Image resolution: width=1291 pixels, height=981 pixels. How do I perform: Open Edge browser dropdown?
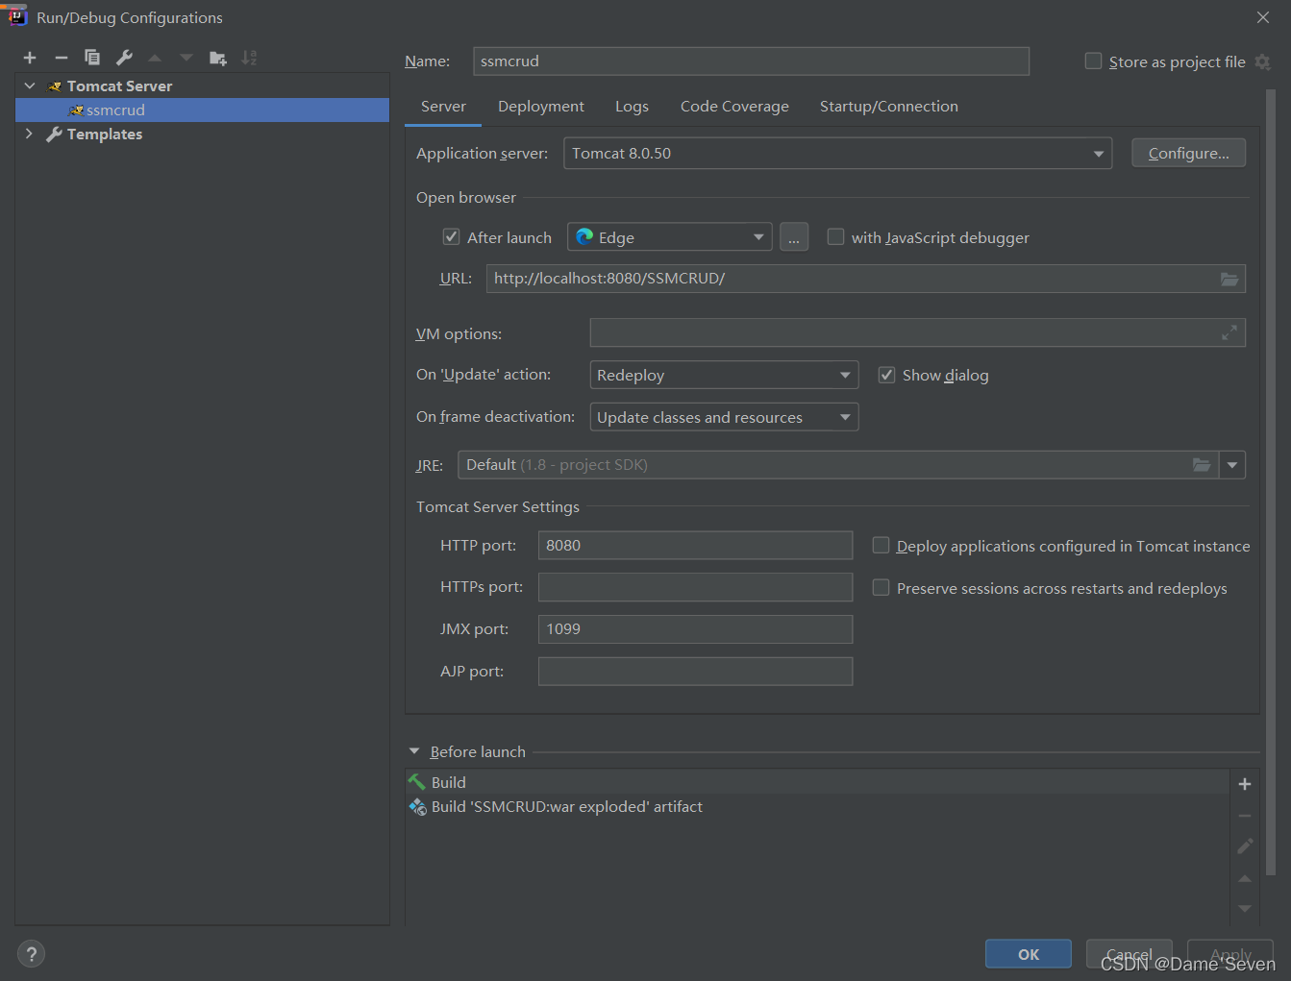[x=670, y=237]
